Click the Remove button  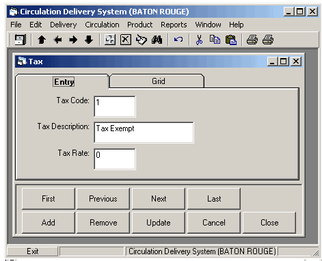pyautogui.click(x=103, y=223)
